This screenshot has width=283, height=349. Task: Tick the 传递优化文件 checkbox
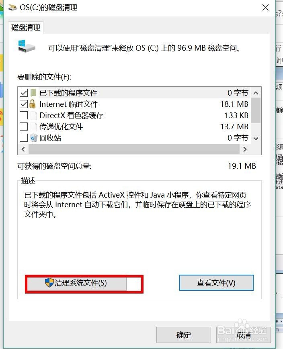pyautogui.click(x=24, y=127)
